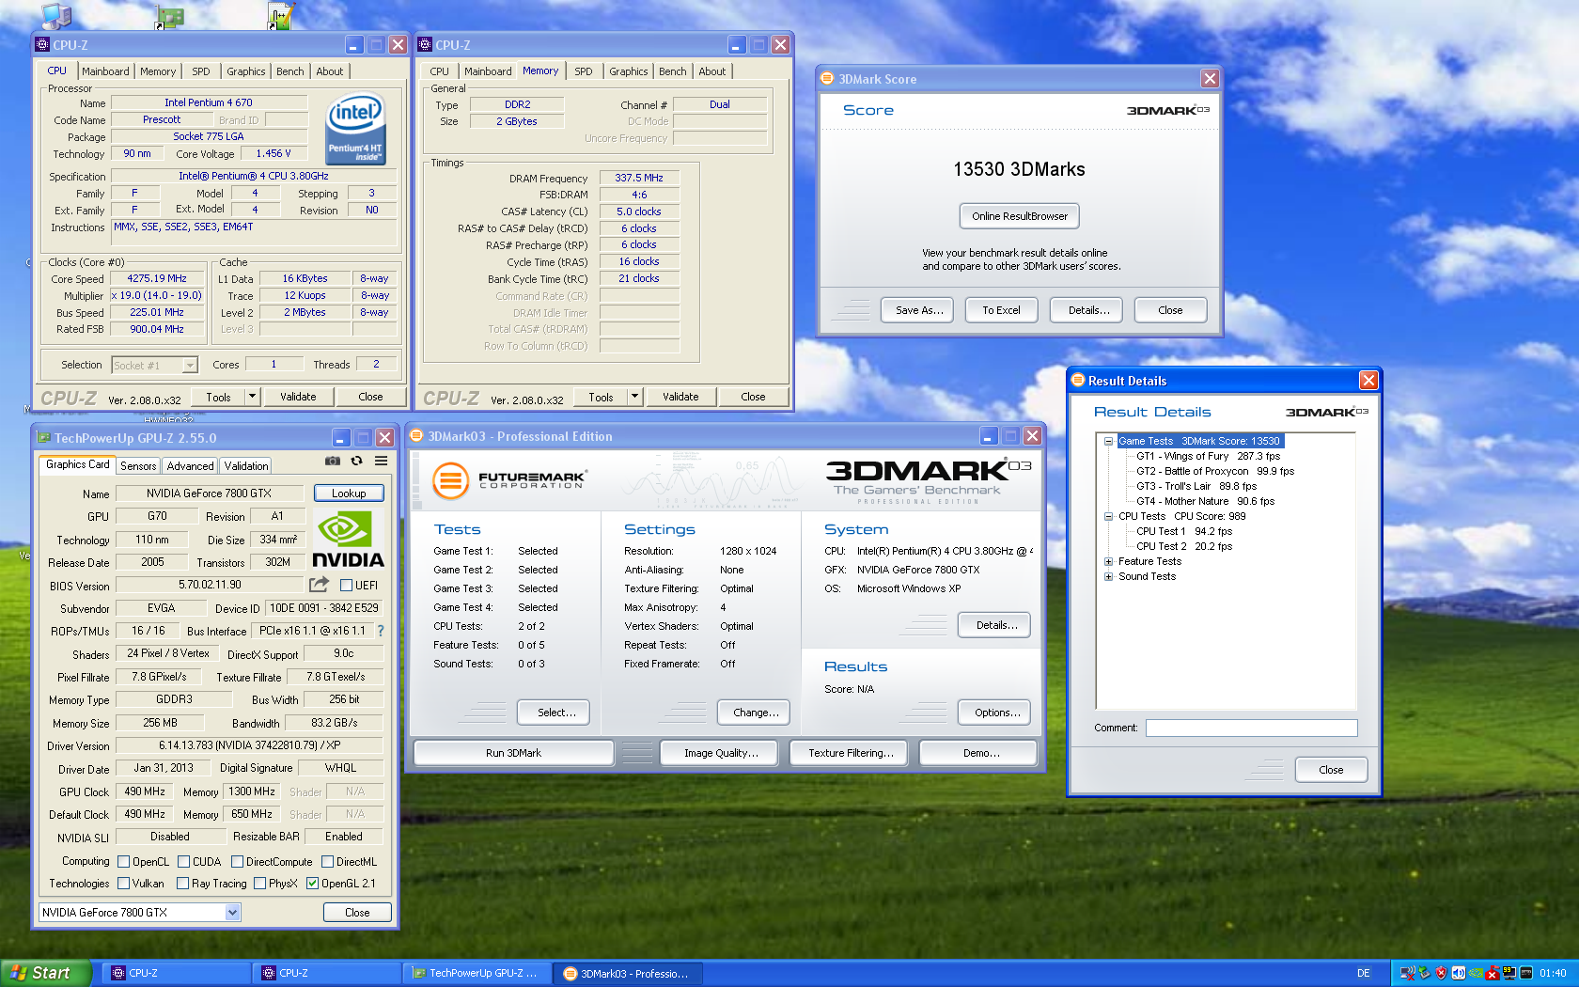The image size is (1579, 987).
Task: Click the NVIDIA tray icon
Action: pos(1476,973)
